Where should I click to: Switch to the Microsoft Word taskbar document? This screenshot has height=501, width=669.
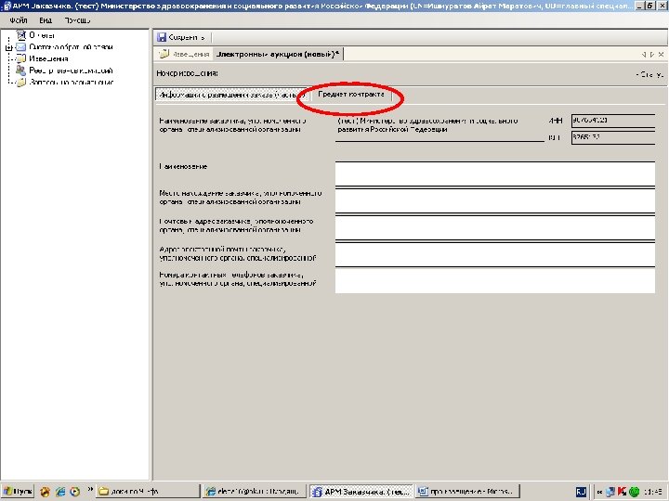click(467, 492)
